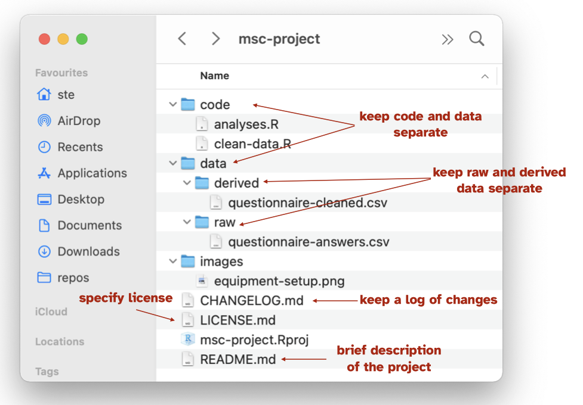583x405 pixels.
Task: Go forward with the right arrow
Action: pyautogui.click(x=215, y=39)
